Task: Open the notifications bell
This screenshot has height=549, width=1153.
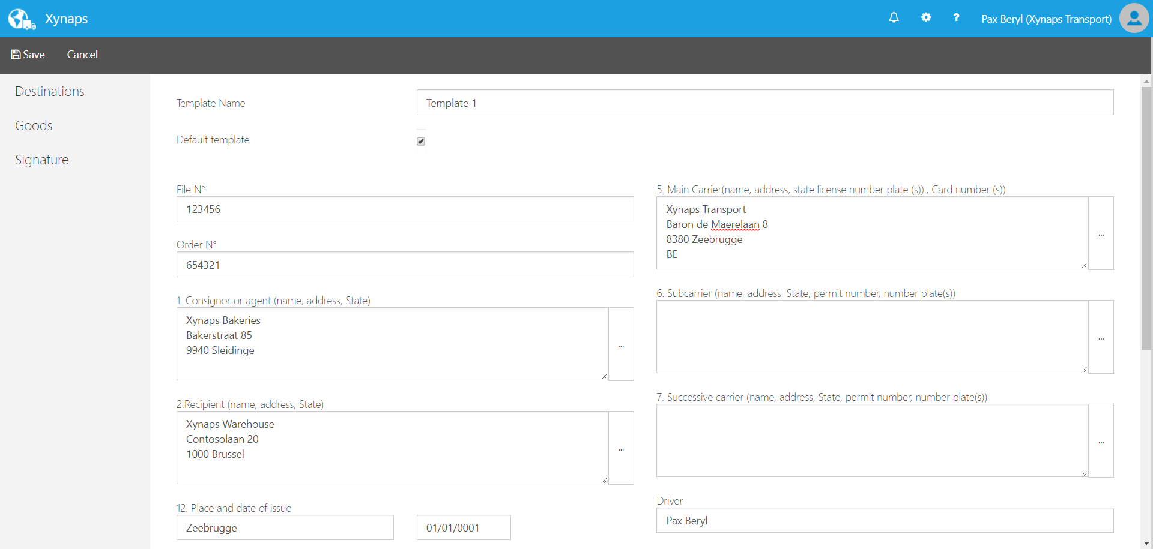Action: [x=894, y=18]
